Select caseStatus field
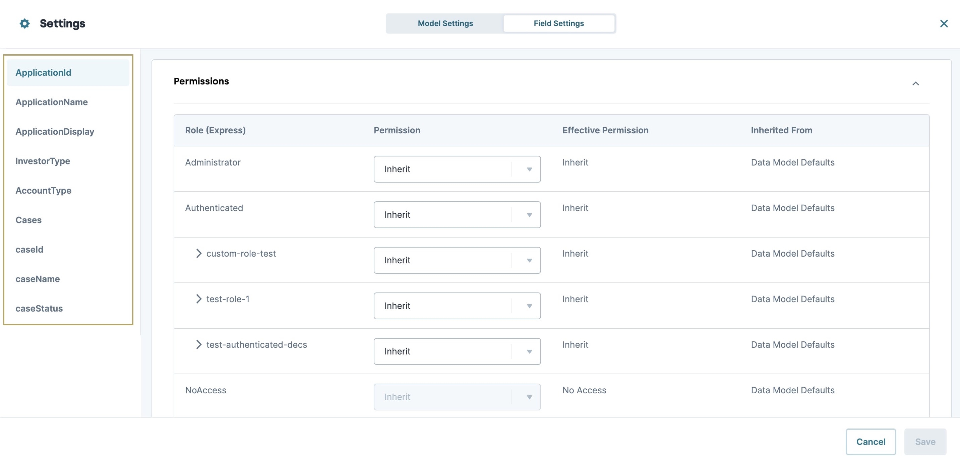 click(x=68, y=308)
